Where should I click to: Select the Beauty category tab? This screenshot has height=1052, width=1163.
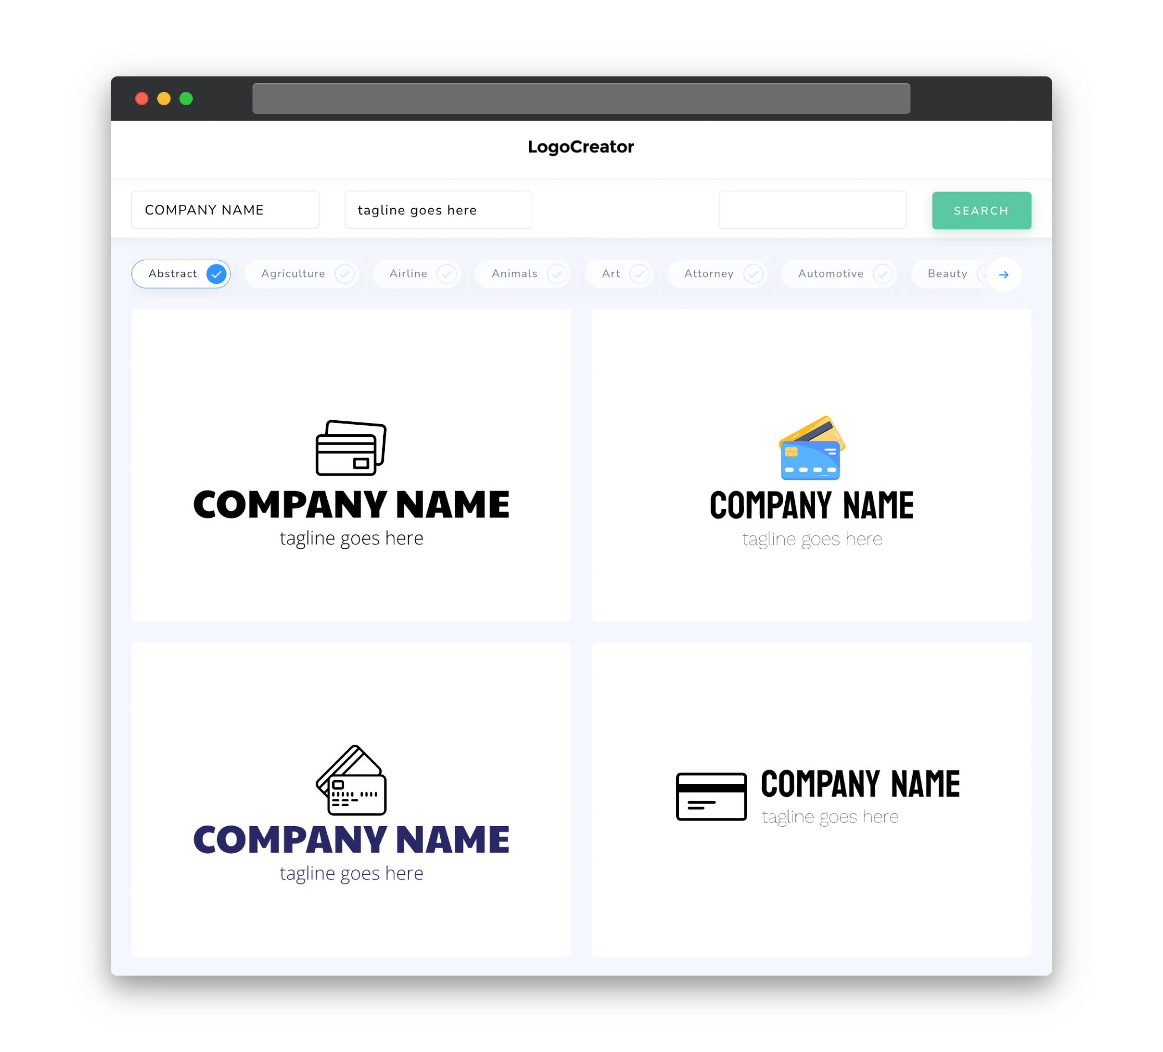[948, 274]
